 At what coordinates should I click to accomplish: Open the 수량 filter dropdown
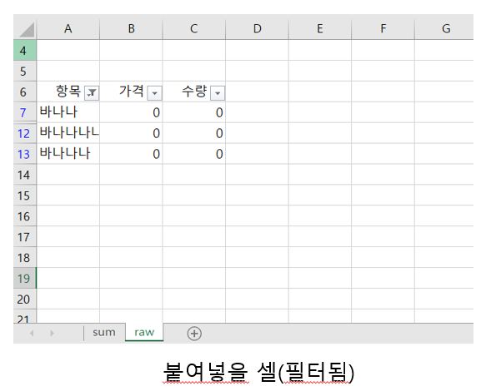coord(218,93)
